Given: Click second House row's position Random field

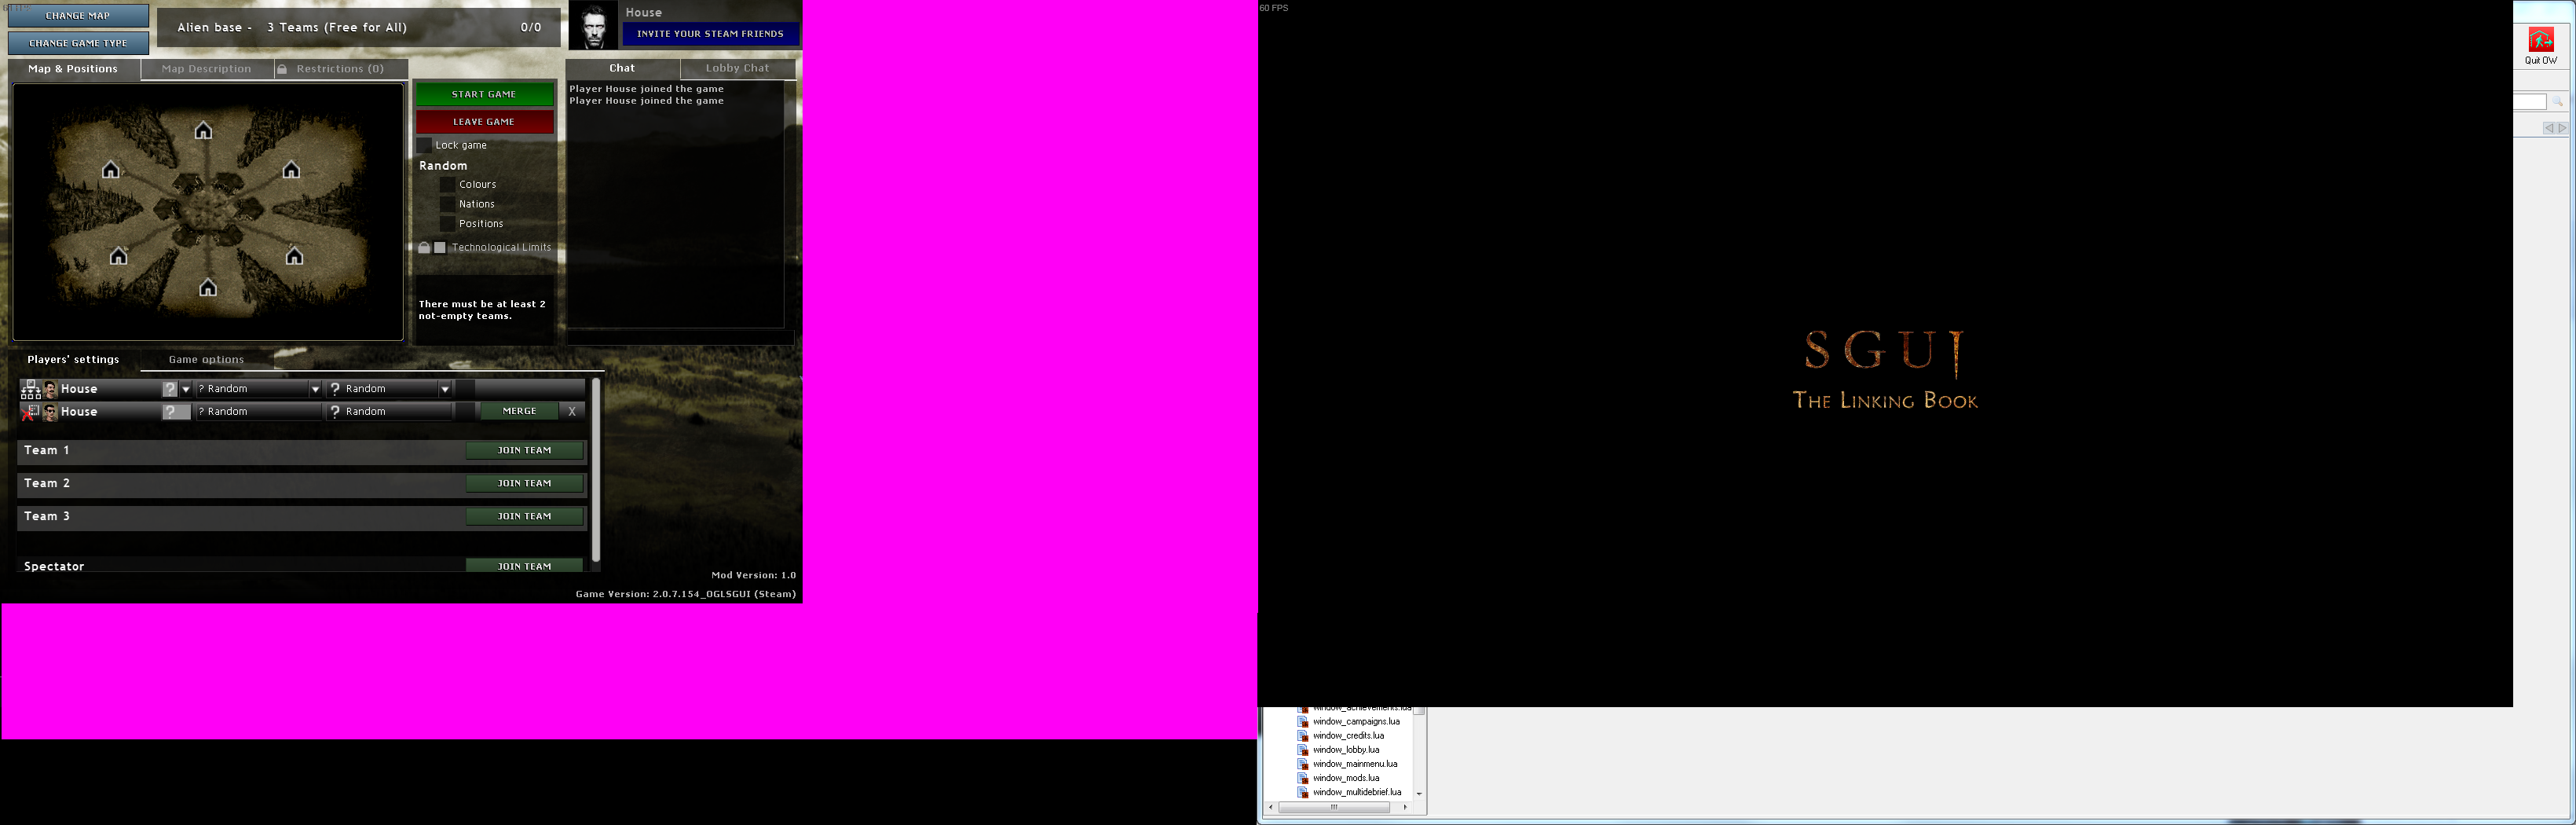Looking at the screenshot, I should tap(390, 412).
